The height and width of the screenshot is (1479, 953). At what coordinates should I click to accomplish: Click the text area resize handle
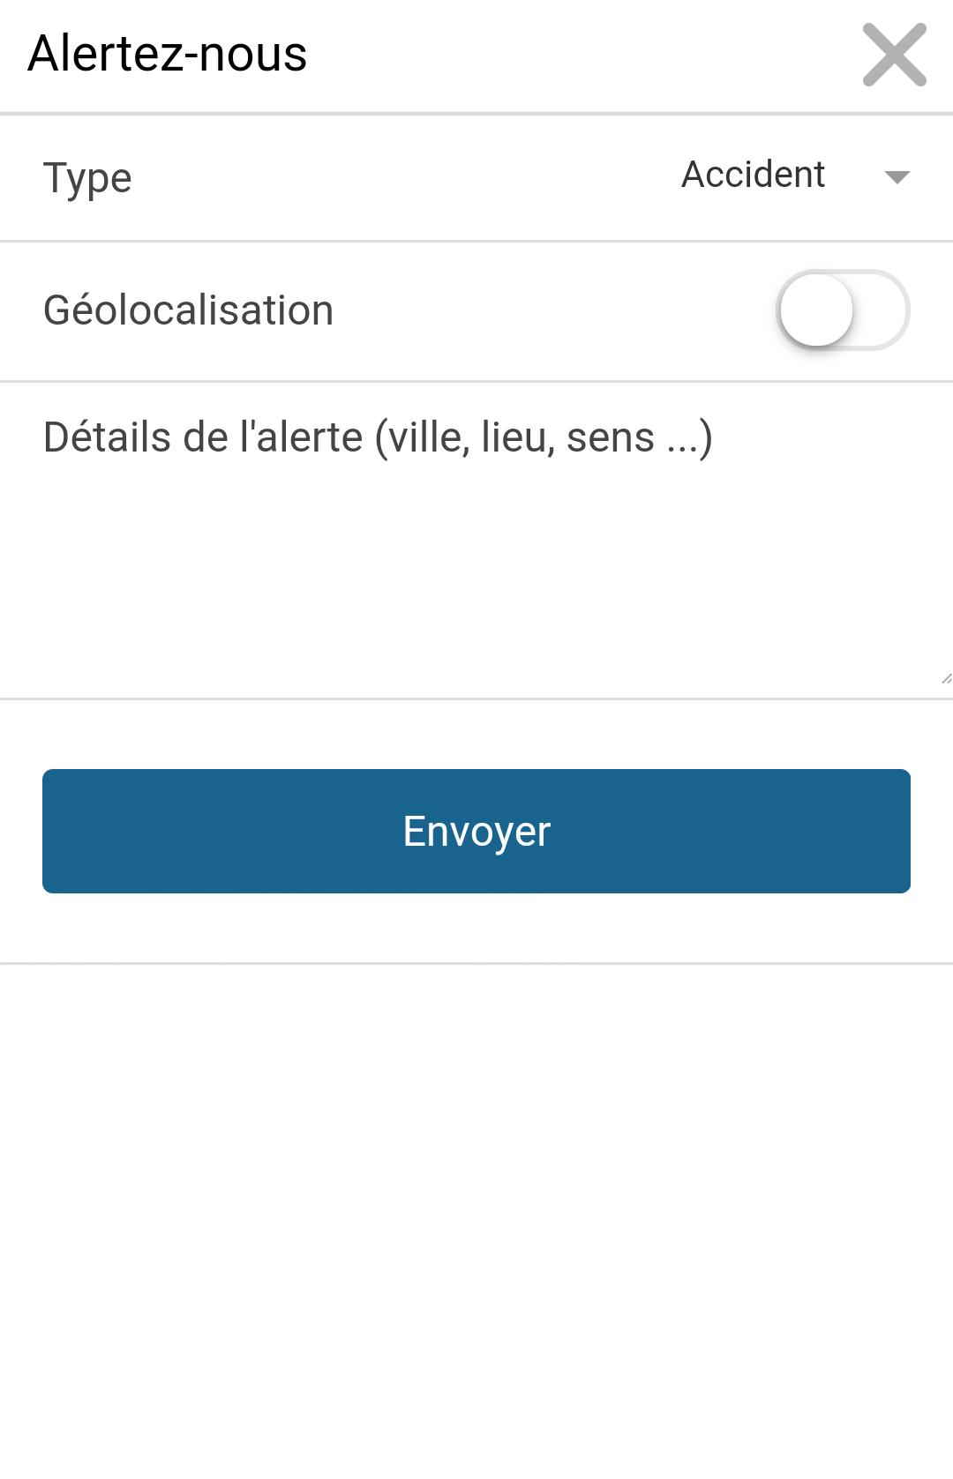coord(946,678)
